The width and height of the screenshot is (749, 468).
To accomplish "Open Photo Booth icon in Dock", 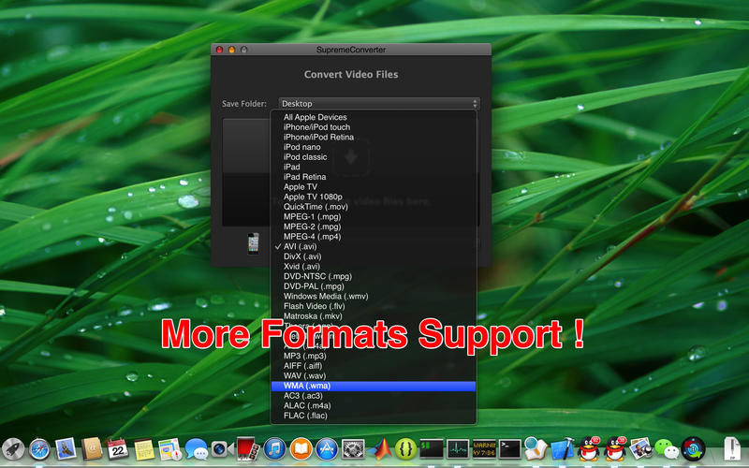I will pos(248,449).
